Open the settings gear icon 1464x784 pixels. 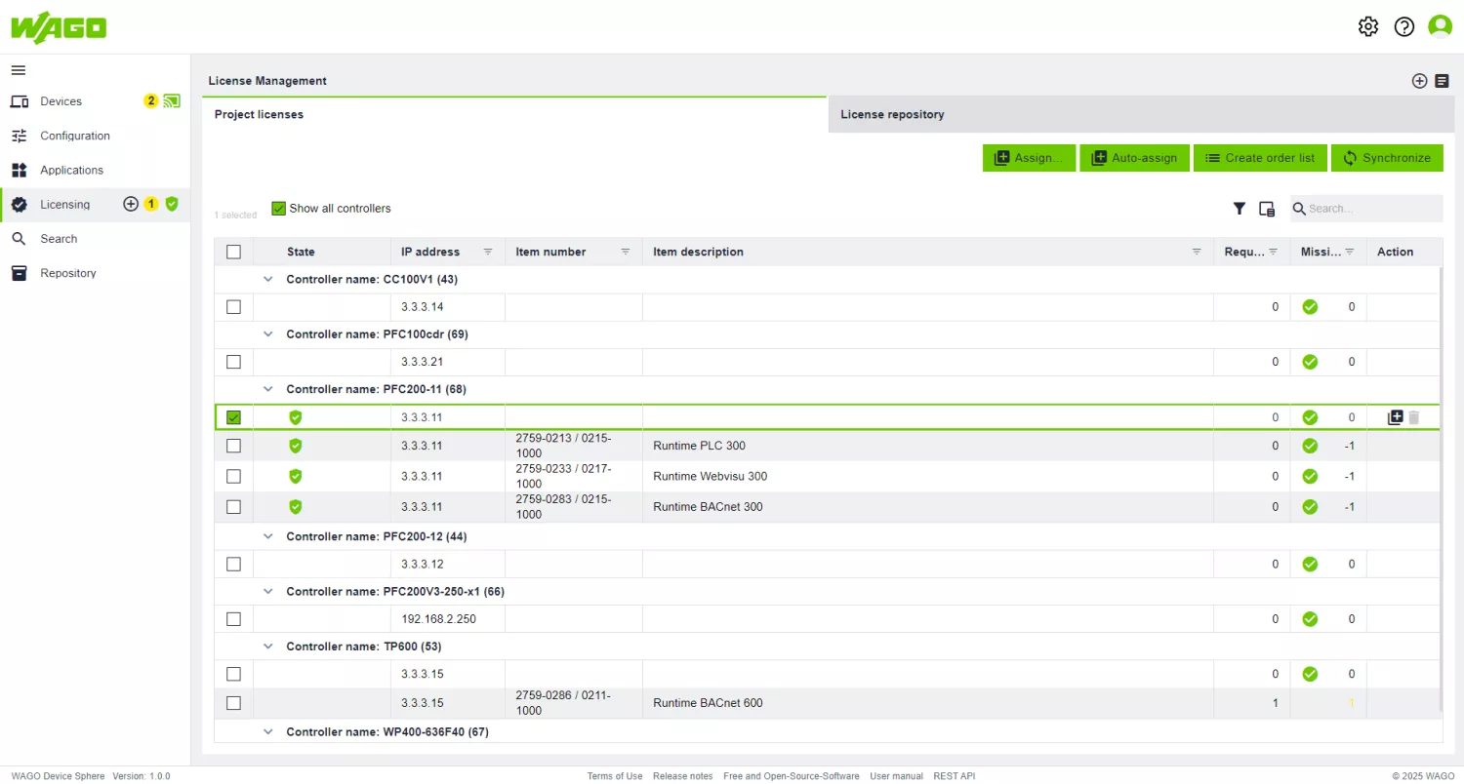pyautogui.click(x=1368, y=27)
